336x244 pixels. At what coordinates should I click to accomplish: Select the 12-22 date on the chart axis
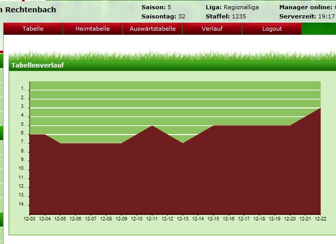320,218
